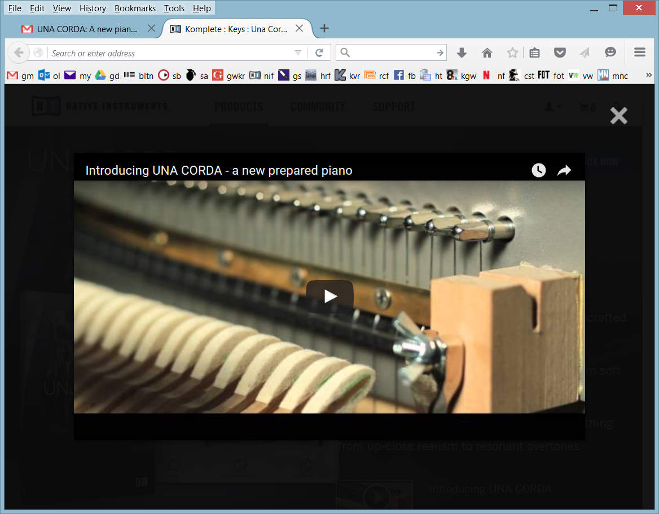Open the kvr bookmark
The width and height of the screenshot is (659, 514).
tap(348, 76)
